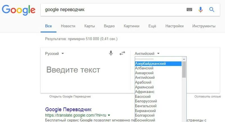Swap languages with the double-arrow icon
This screenshot has height=122, width=225.
[x=122, y=53]
